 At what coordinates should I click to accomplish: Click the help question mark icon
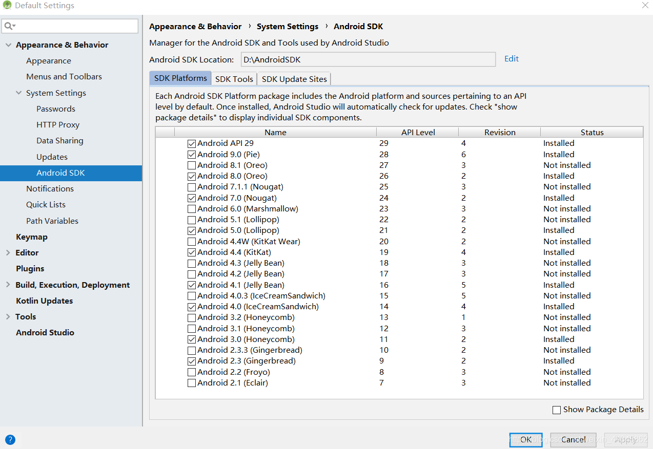[x=10, y=439]
